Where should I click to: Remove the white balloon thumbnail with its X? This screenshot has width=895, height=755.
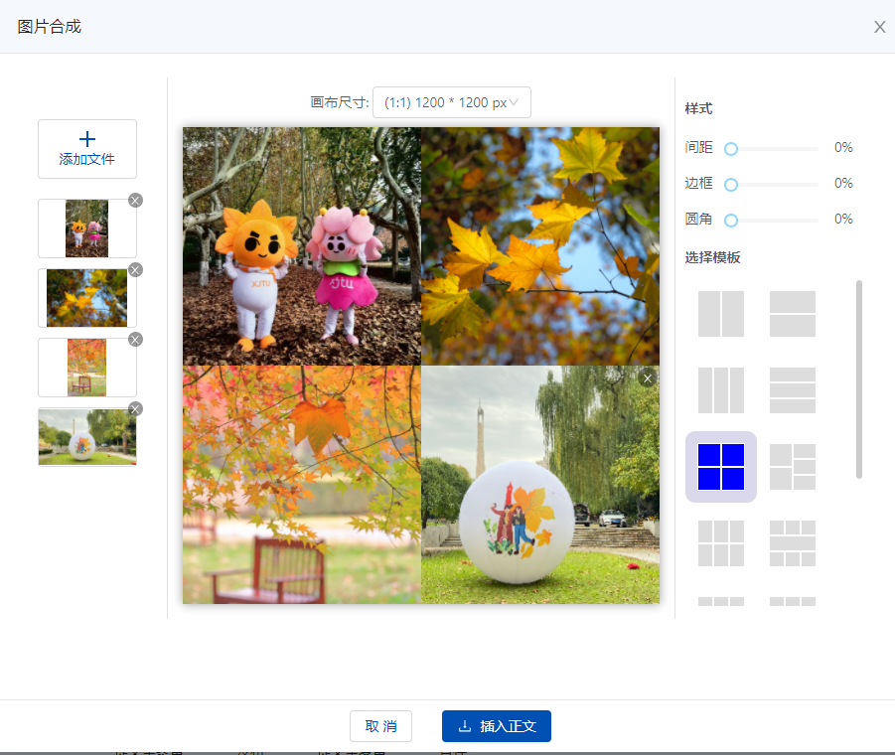coord(135,409)
